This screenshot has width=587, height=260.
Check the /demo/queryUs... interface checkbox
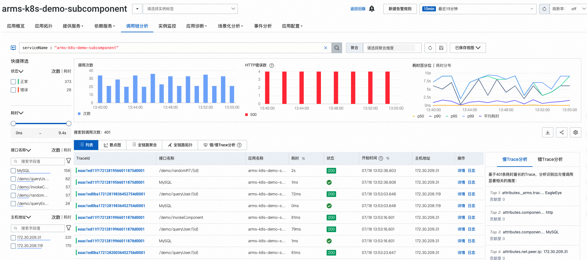pyautogui.click(x=13, y=179)
